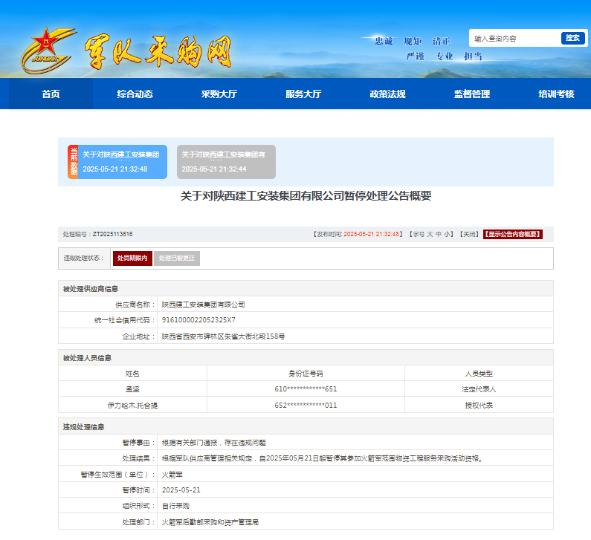The width and height of the screenshot is (591, 540).
Task: Open the 政策法规 menu
Action: coord(387,94)
